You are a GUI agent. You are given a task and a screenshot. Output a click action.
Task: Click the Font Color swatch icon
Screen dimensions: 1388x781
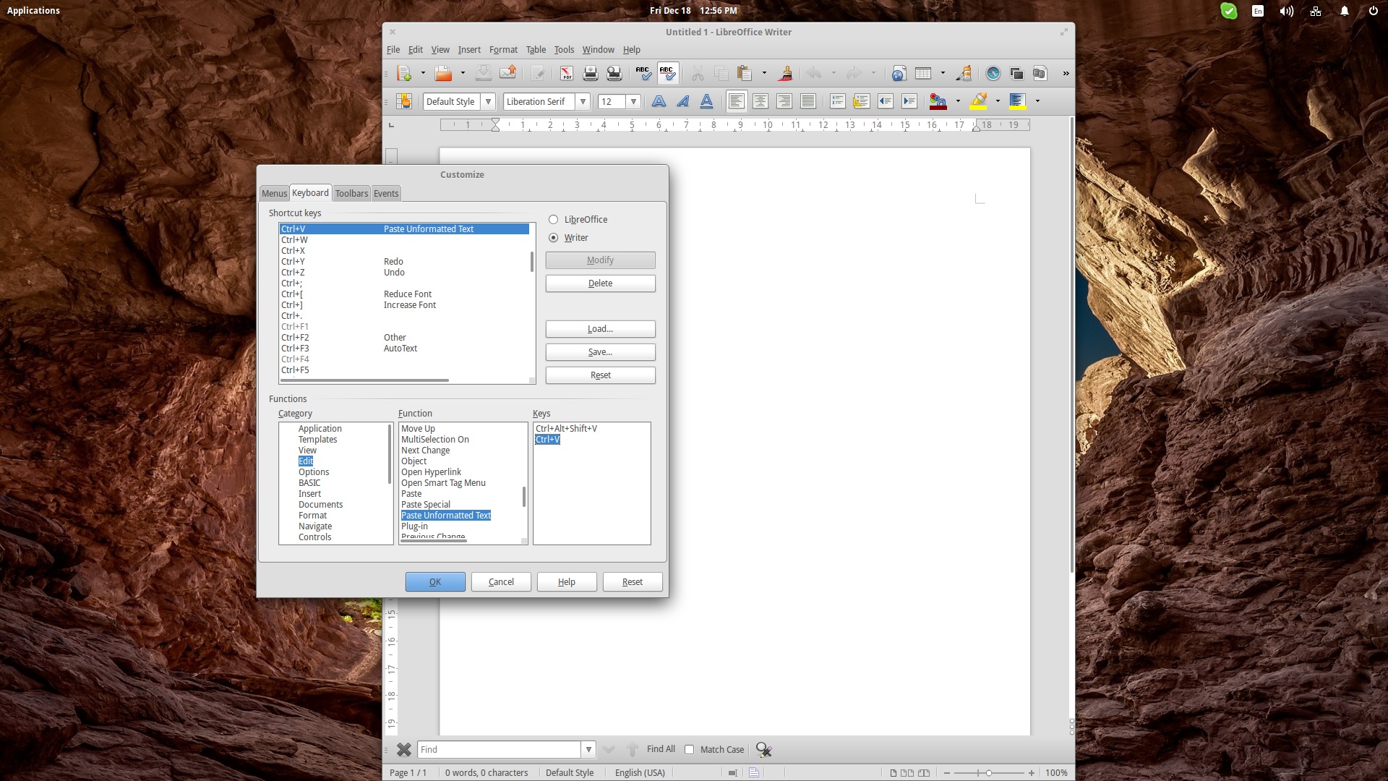point(938,101)
